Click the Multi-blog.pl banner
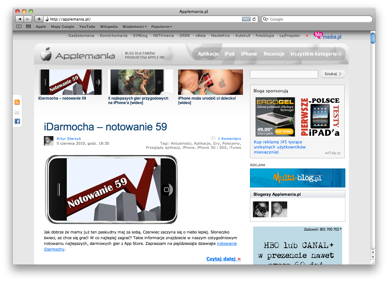388x282 pixels. pyautogui.click(x=298, y=178)
